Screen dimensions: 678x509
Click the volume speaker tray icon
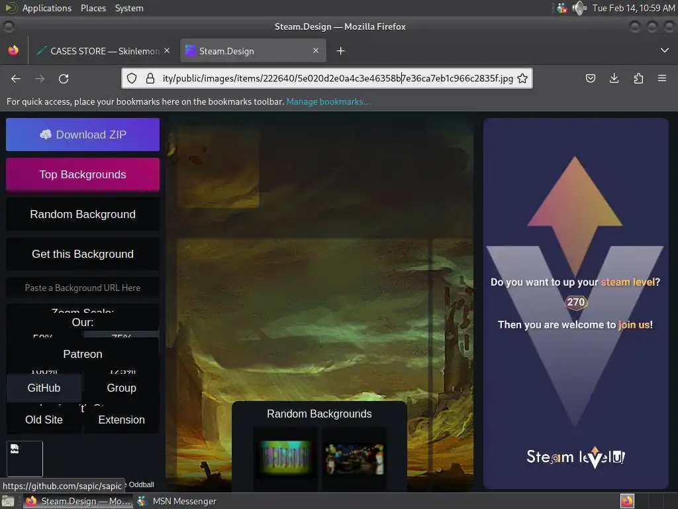[579, 8]
